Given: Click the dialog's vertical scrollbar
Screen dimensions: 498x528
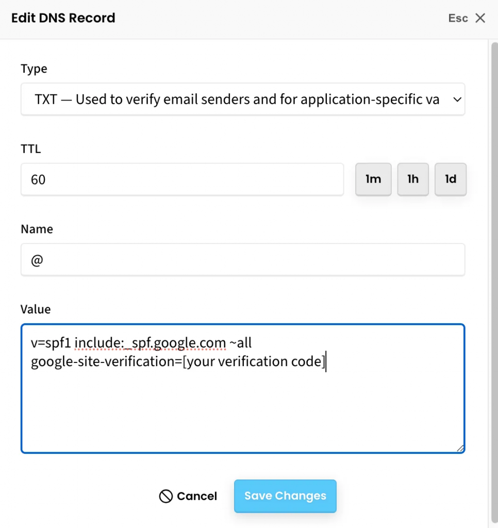Looking at the screenshot, I should coord(493,258).
